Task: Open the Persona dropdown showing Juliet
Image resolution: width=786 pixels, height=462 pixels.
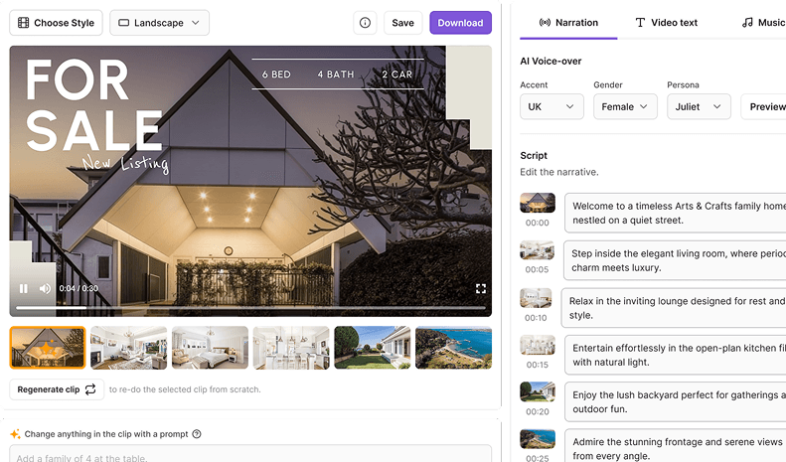Action: (699, 106)
